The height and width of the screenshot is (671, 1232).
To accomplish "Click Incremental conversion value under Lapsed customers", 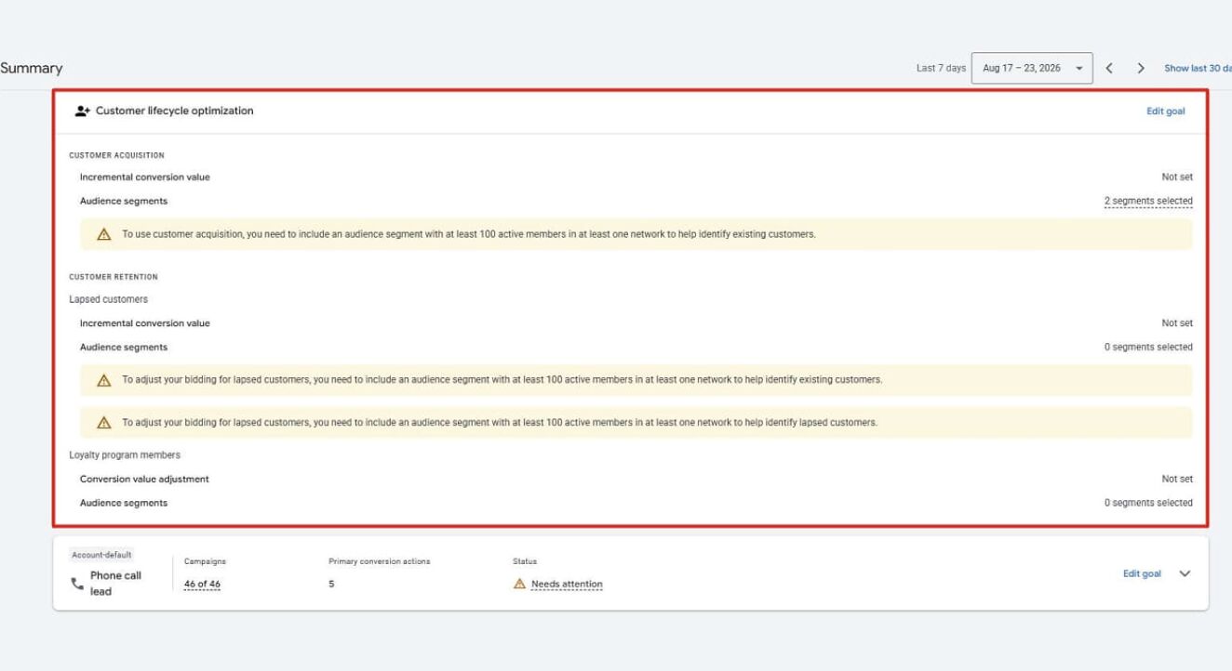I will tap(145, 323).
